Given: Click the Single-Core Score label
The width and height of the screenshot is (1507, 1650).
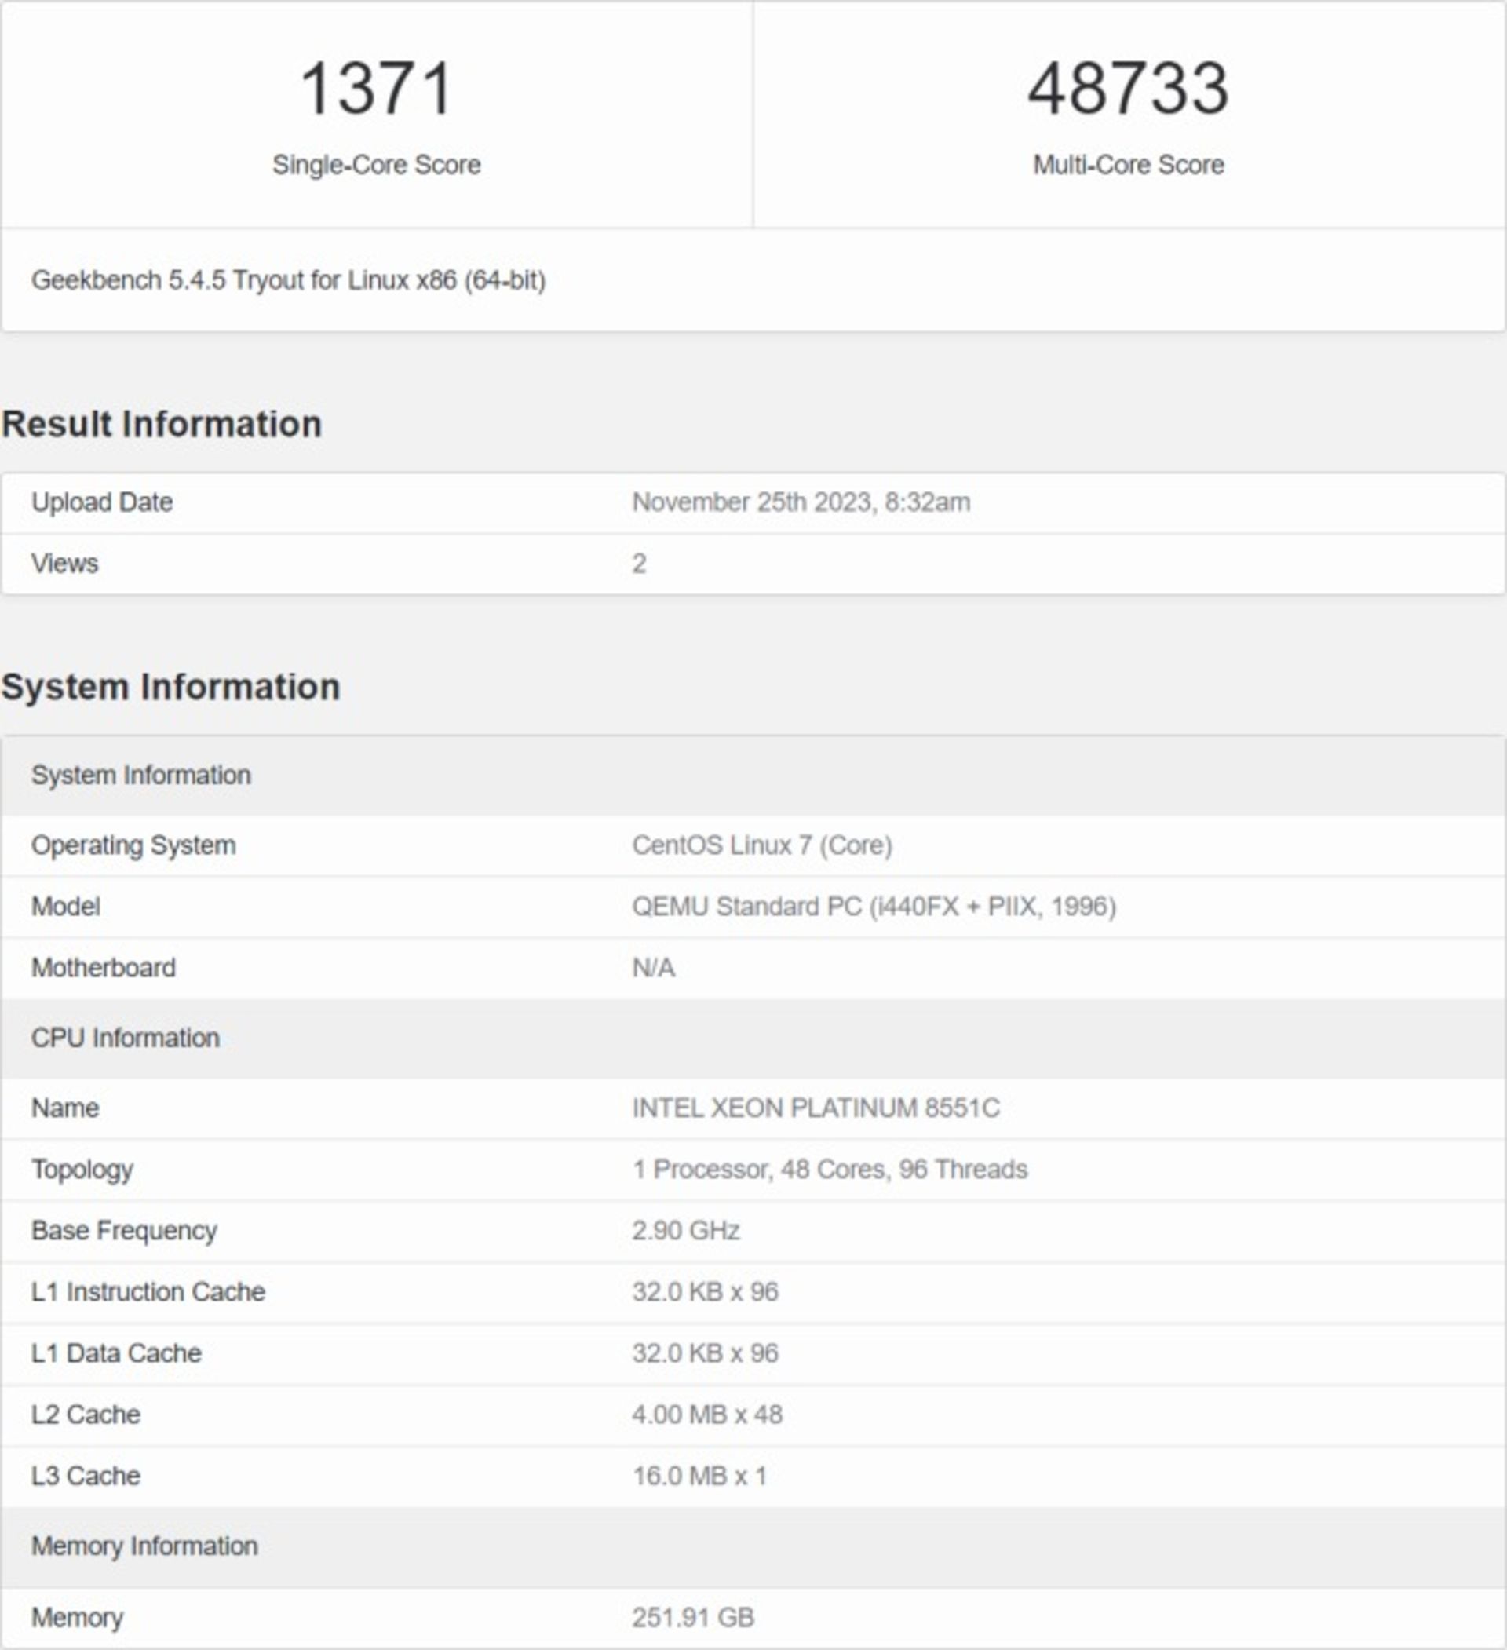Looking at the screenshot, I should click(x=377, y=165).
